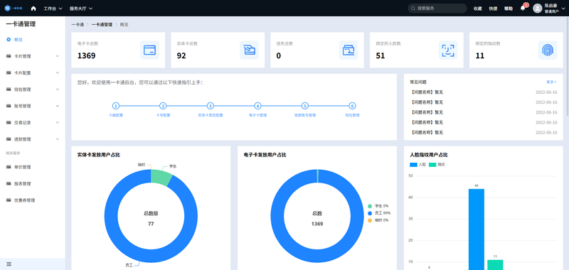Image resolution: width=569 pixels, height=270 pixels.
Task: Go to home via house icon
Action: (x=33, y=9)
